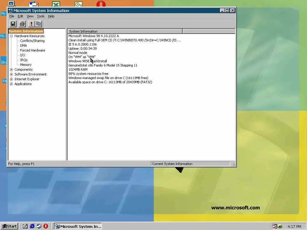
Task: Select the Memory tree item
Action: pyautogui.click(x=26, y=65)
